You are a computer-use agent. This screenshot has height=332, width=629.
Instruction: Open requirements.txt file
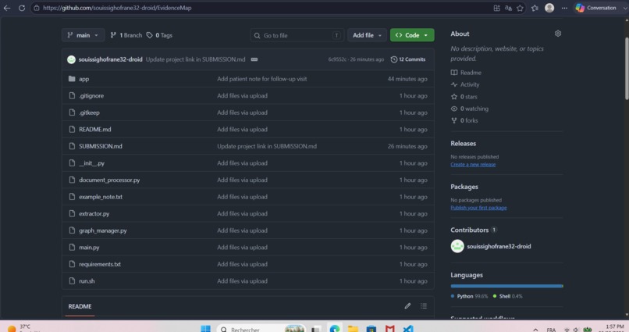click(x=99, y=265)
